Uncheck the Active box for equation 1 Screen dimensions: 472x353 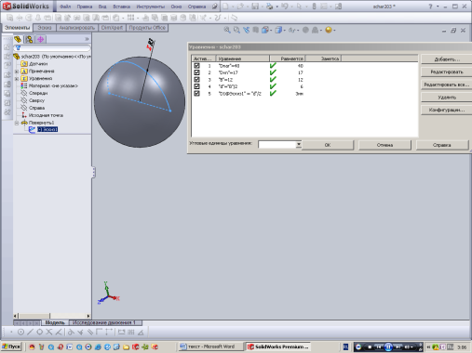(x=196, y=66)
